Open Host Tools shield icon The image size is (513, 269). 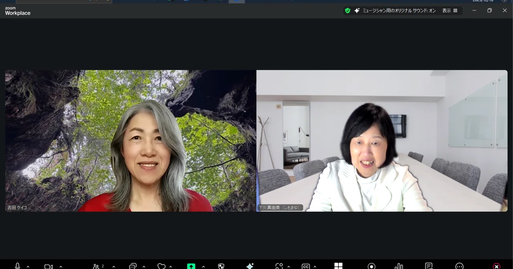point(221,266)
